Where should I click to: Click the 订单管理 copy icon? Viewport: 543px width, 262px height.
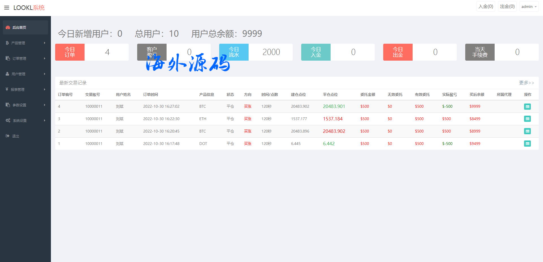click(8, 58)
